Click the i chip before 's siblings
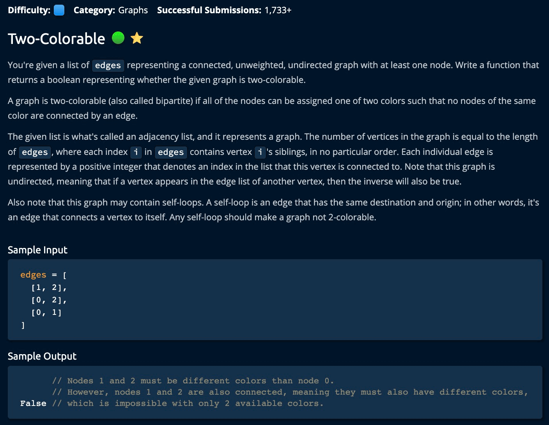This screenshot has height=425, width=549. pos(260,152)
